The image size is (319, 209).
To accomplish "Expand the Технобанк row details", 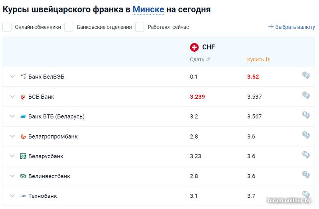I will click(12, 196).
